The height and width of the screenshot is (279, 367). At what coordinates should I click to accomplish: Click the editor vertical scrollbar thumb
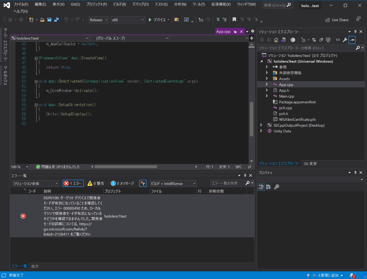point(251,119)
